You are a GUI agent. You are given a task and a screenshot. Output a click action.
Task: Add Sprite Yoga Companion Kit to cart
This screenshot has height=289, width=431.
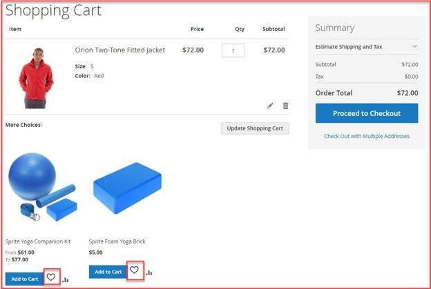(x=24, y=279)
